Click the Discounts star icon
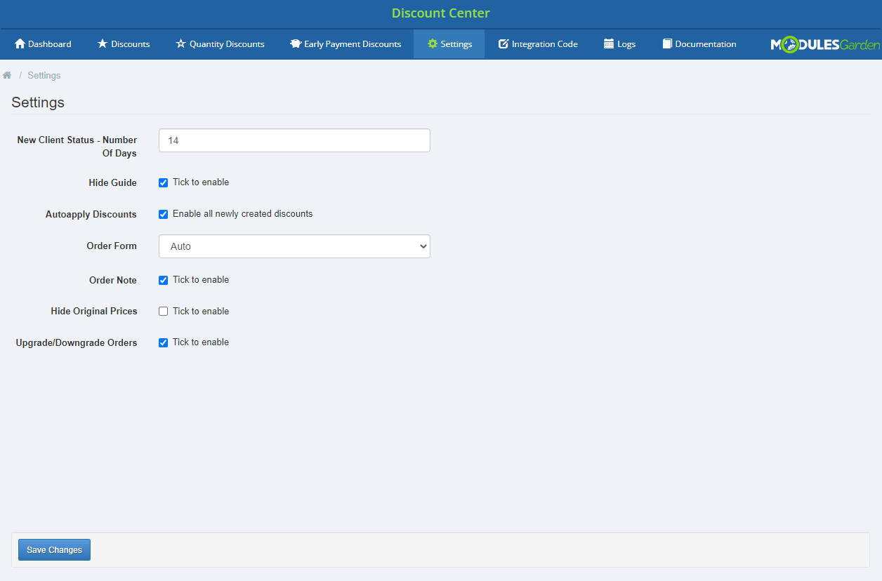 [x=103, y=44]
